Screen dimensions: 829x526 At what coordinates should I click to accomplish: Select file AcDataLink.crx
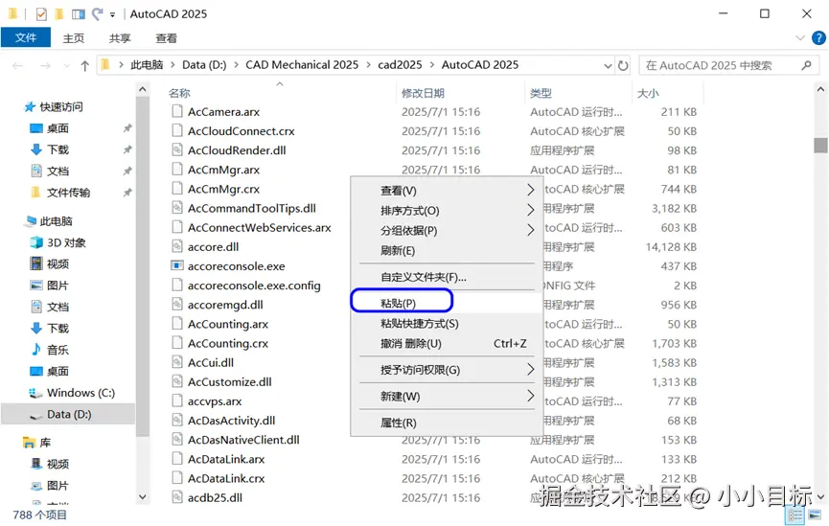(x=226, y=478)
